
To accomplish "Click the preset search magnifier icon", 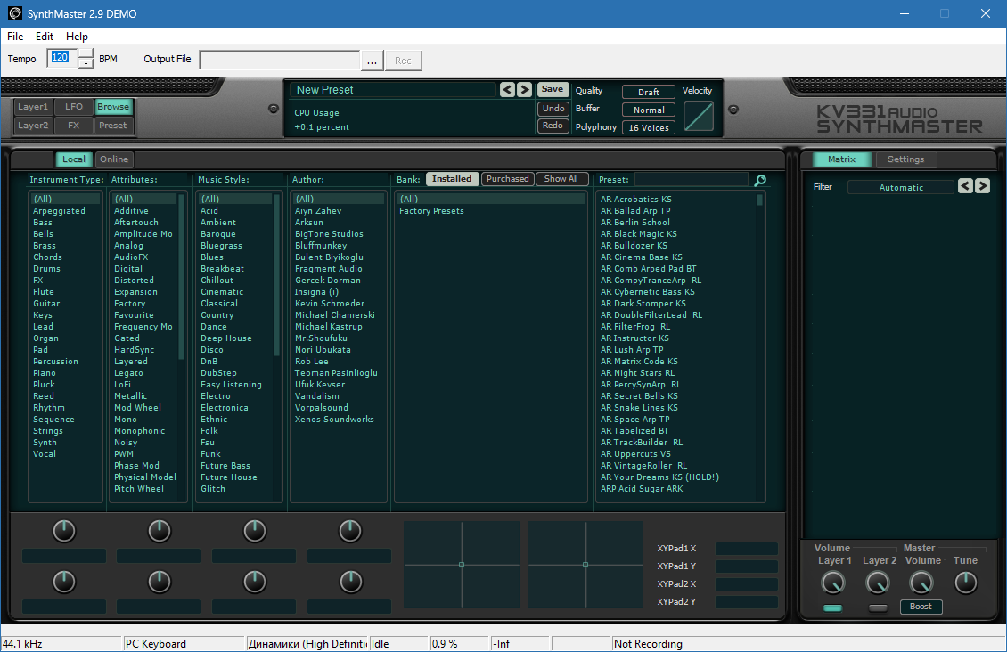I will click(x=760, y=180).
